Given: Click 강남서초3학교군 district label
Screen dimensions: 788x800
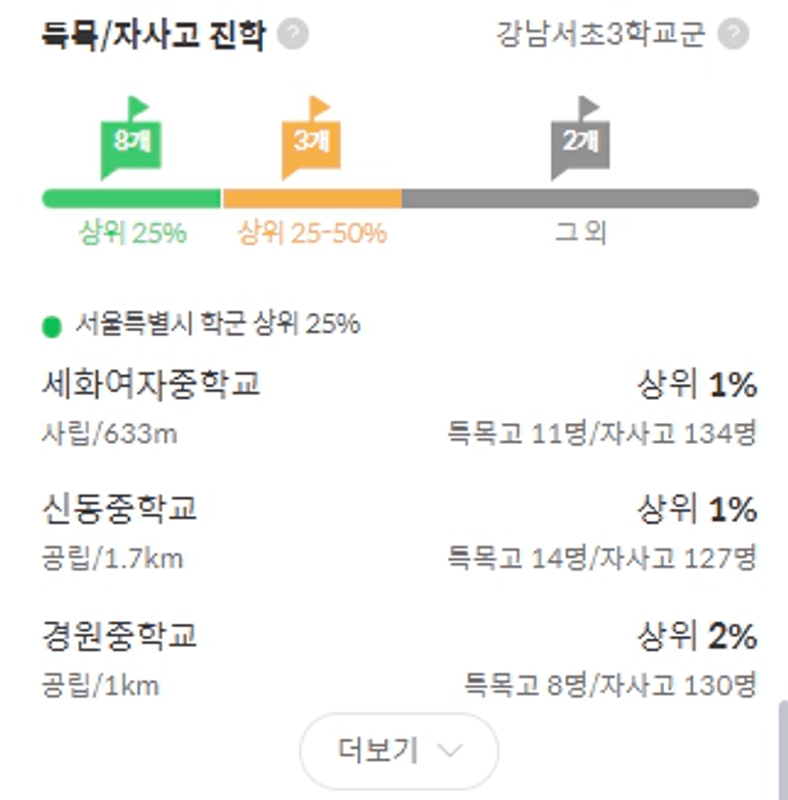Looking at the screenshot, I should [x=600, y=34].
